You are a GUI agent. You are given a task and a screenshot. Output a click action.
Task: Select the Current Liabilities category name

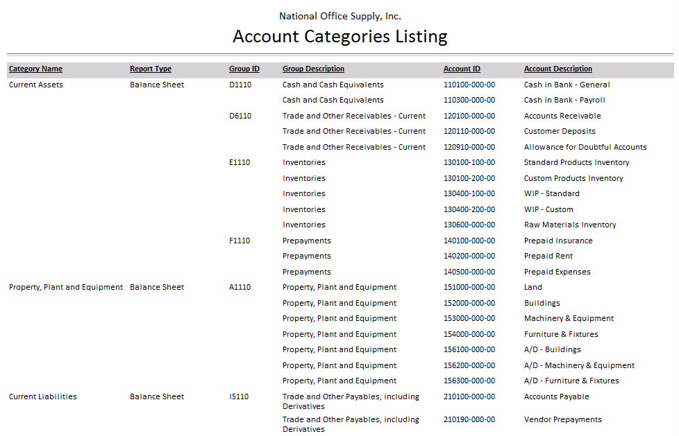42,396
